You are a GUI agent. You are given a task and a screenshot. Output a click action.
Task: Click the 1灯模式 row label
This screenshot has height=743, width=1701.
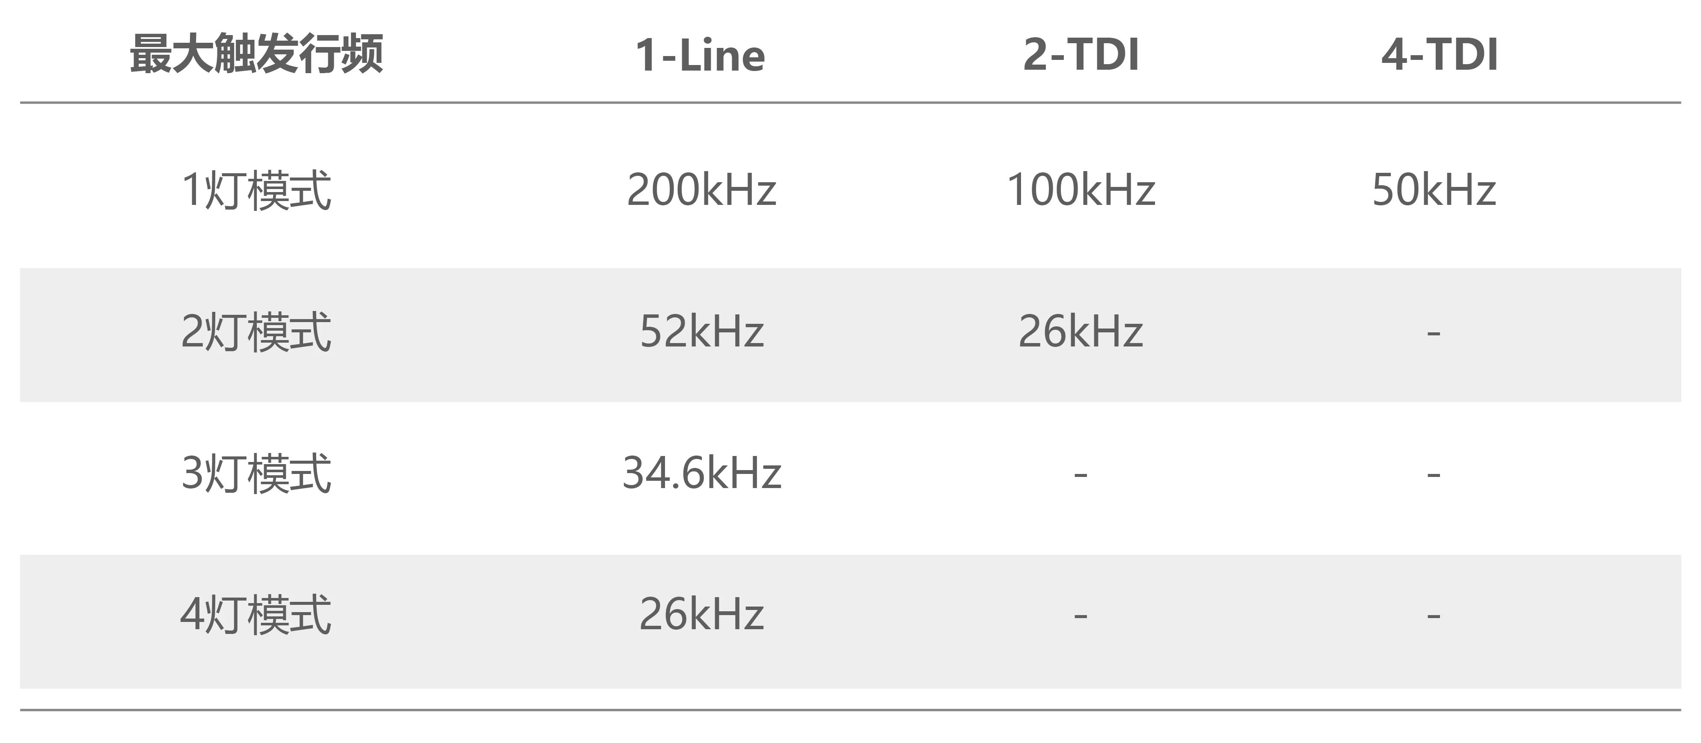[256, 190]
